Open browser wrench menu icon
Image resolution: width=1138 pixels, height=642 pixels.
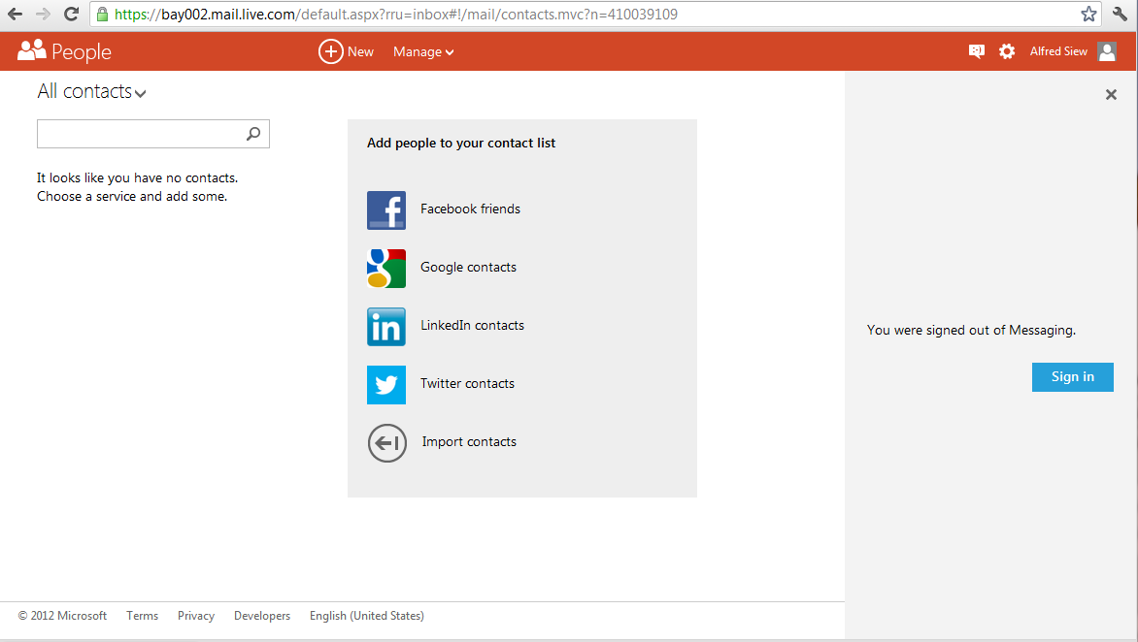[x=1120, y=14]
